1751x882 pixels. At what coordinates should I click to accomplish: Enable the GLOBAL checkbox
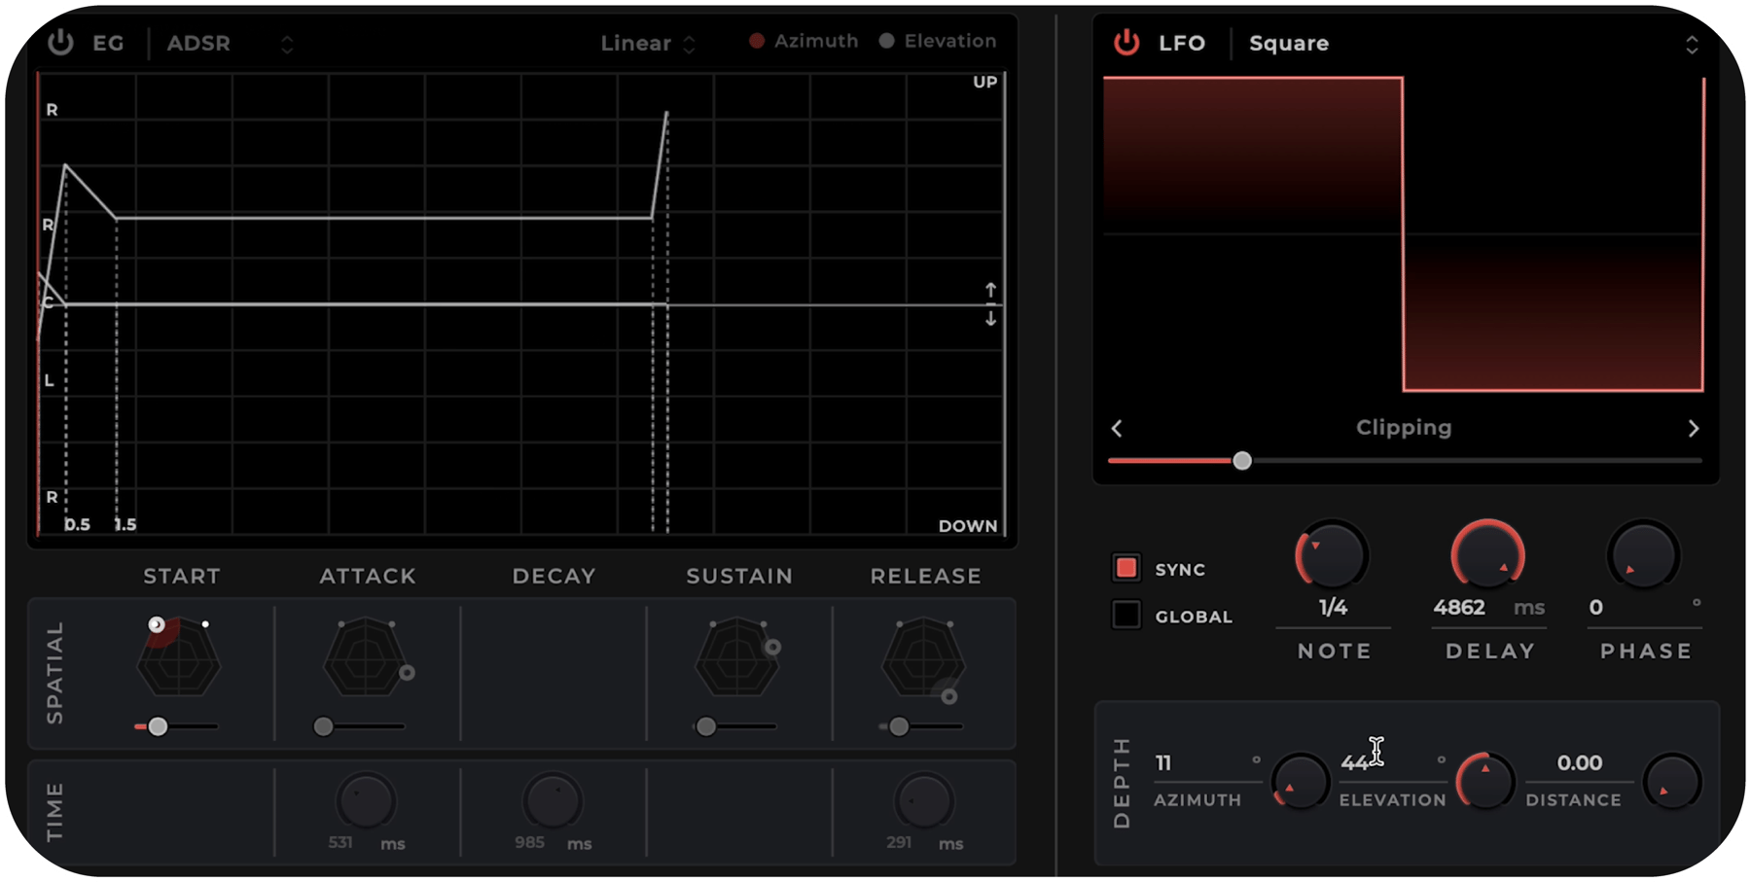click(x=1126, y=615)
